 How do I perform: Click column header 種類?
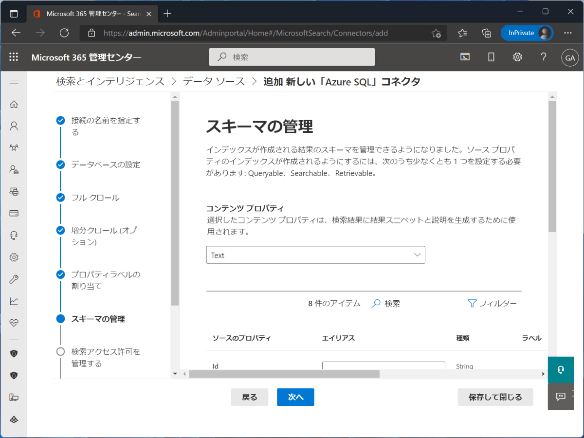click(x=463, y=338)
